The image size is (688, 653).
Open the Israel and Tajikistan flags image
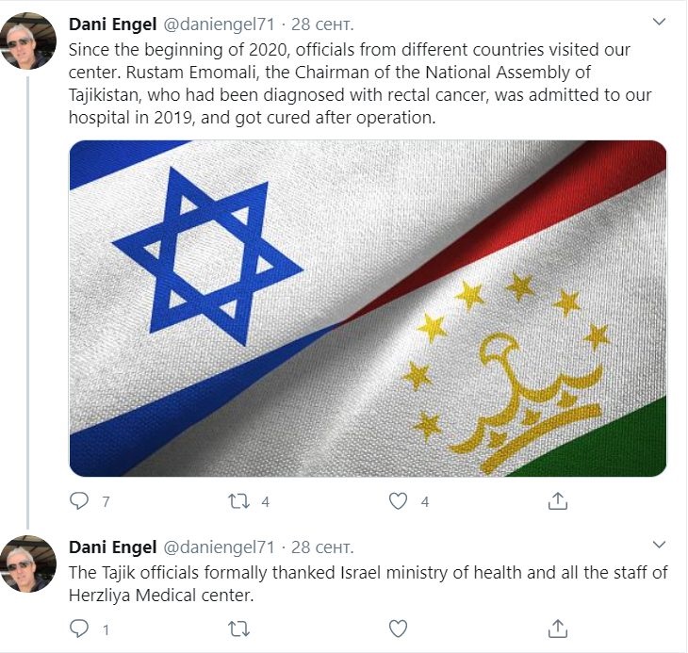tap(368, 308)
